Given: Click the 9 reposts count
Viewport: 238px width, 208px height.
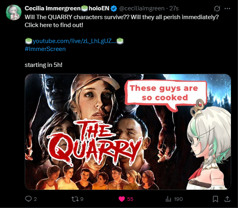Looking at the screenshot, I should pos(82,199).
